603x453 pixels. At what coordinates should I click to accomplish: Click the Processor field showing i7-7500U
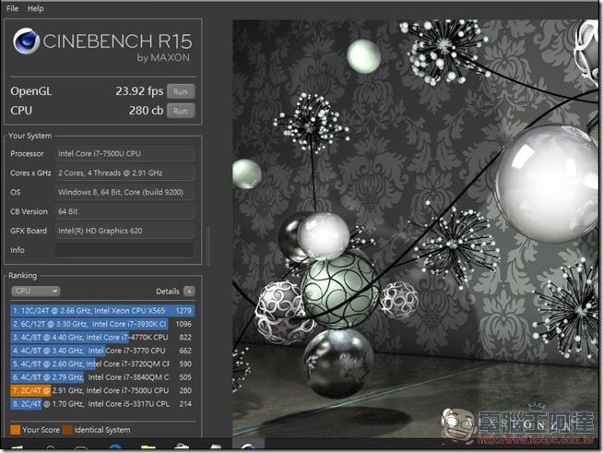pyautogui.click(x=124, y=153)
